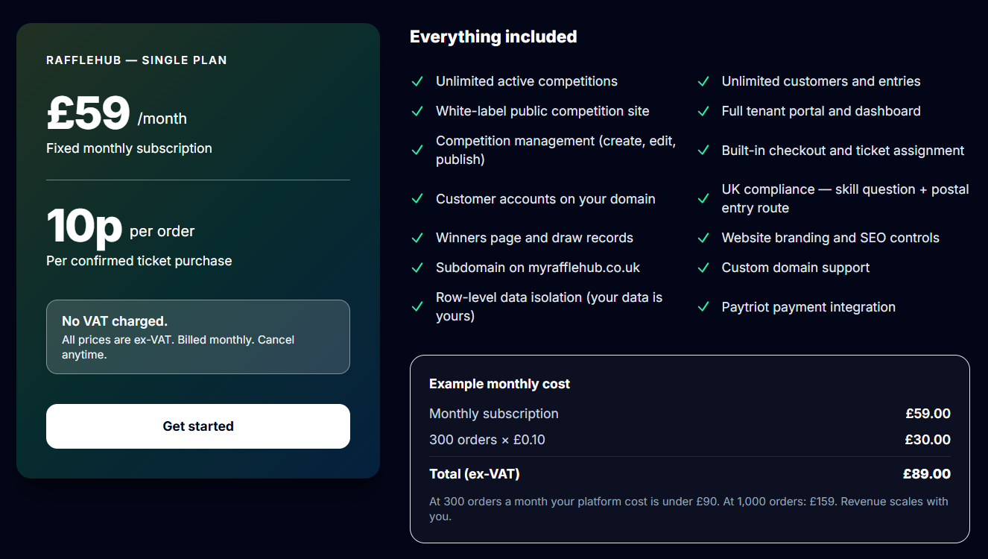The height and width of the screenshot is (559, 988).
Task: Click the checkmark next to Built-in checkout feature
Action: [x=703, y=150]
